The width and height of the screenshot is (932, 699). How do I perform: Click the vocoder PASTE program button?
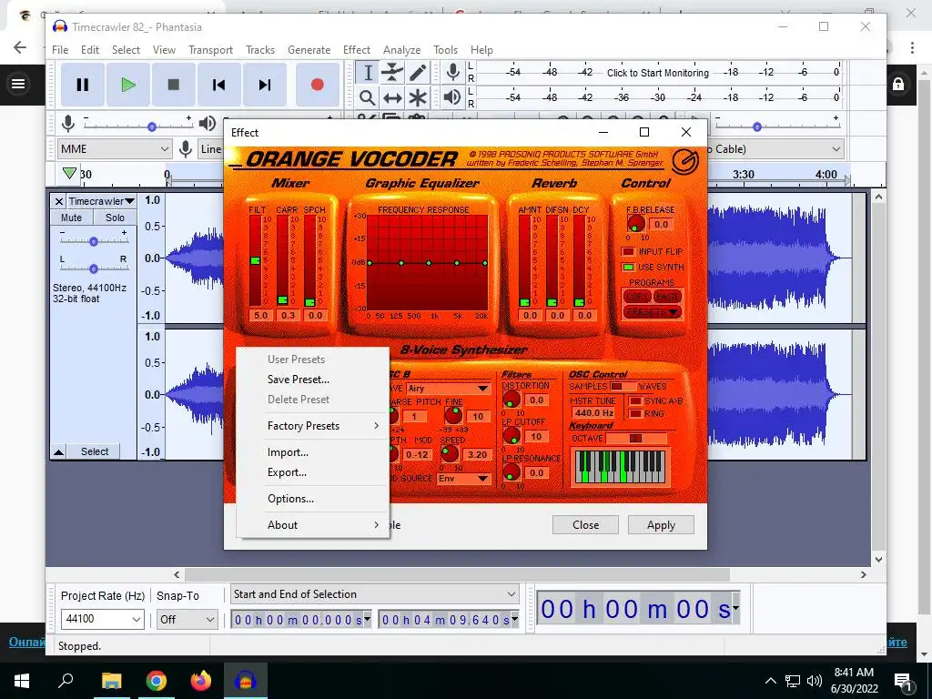[x=667, y=296]
